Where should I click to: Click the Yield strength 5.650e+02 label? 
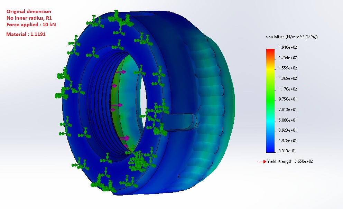point(290,161)
